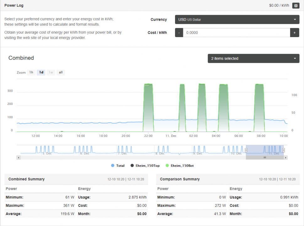304x226 pixels.
Task: Set chart zoom to all
Action: tap(61, 73)
